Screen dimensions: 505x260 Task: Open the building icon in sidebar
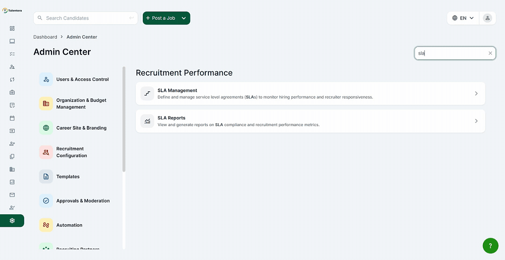pos(12,169)
